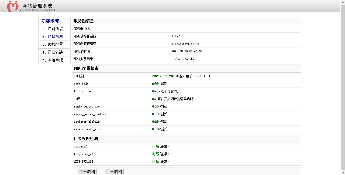Select step 1、许可协议 in sidebar
This screenshot has width=345, height=175.
coord(54,29)
